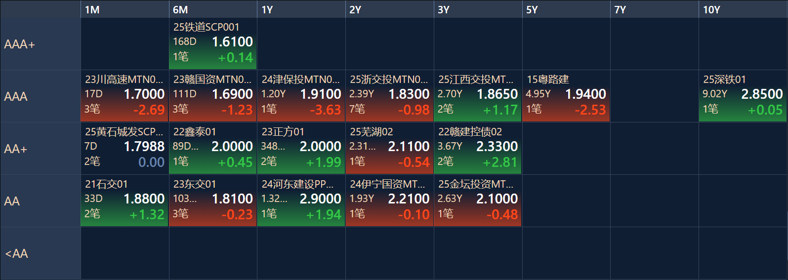
Task: Open the 22赣建控债02 bond cell
Action: click(478, 149)
